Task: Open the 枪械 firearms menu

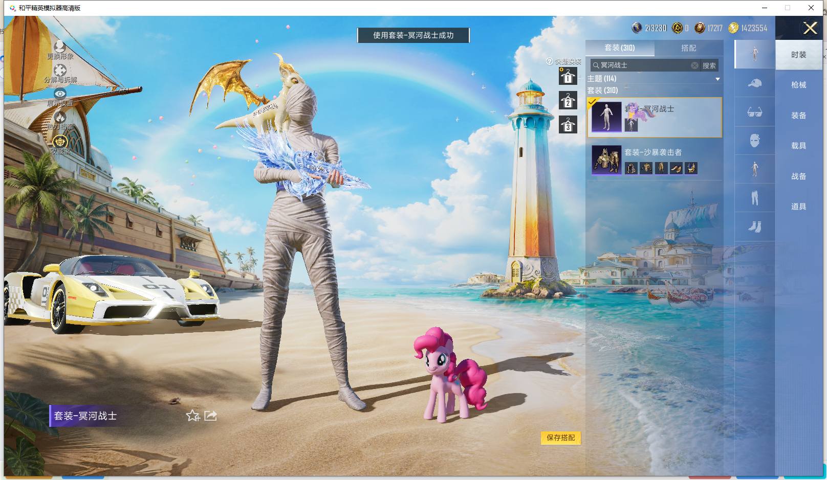Action: pyautogui.click(x=798, y=85)
